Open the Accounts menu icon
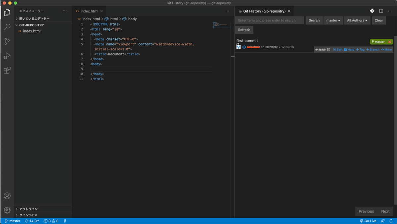Viewport: 397px width, 224px height. (7, 196)
